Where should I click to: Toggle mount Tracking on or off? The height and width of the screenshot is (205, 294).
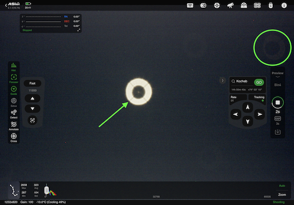[257, 99]
